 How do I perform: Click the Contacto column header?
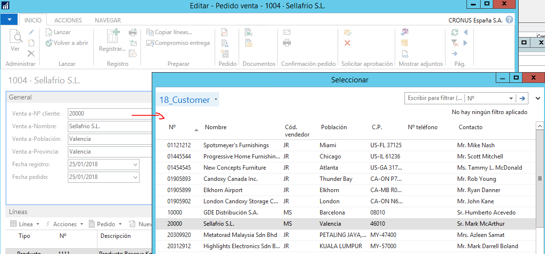470,127
